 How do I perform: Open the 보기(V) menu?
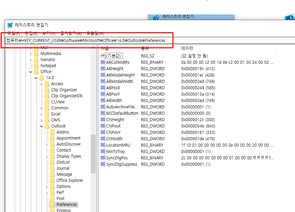tap(49, 34)
